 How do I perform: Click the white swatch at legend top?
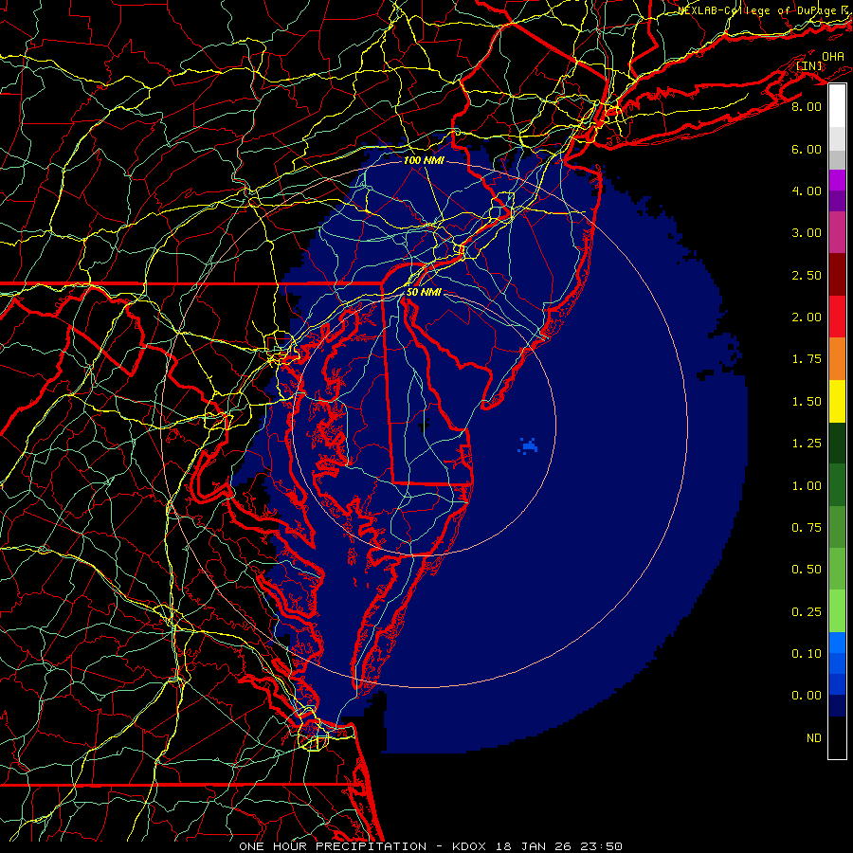click(837, 106)
